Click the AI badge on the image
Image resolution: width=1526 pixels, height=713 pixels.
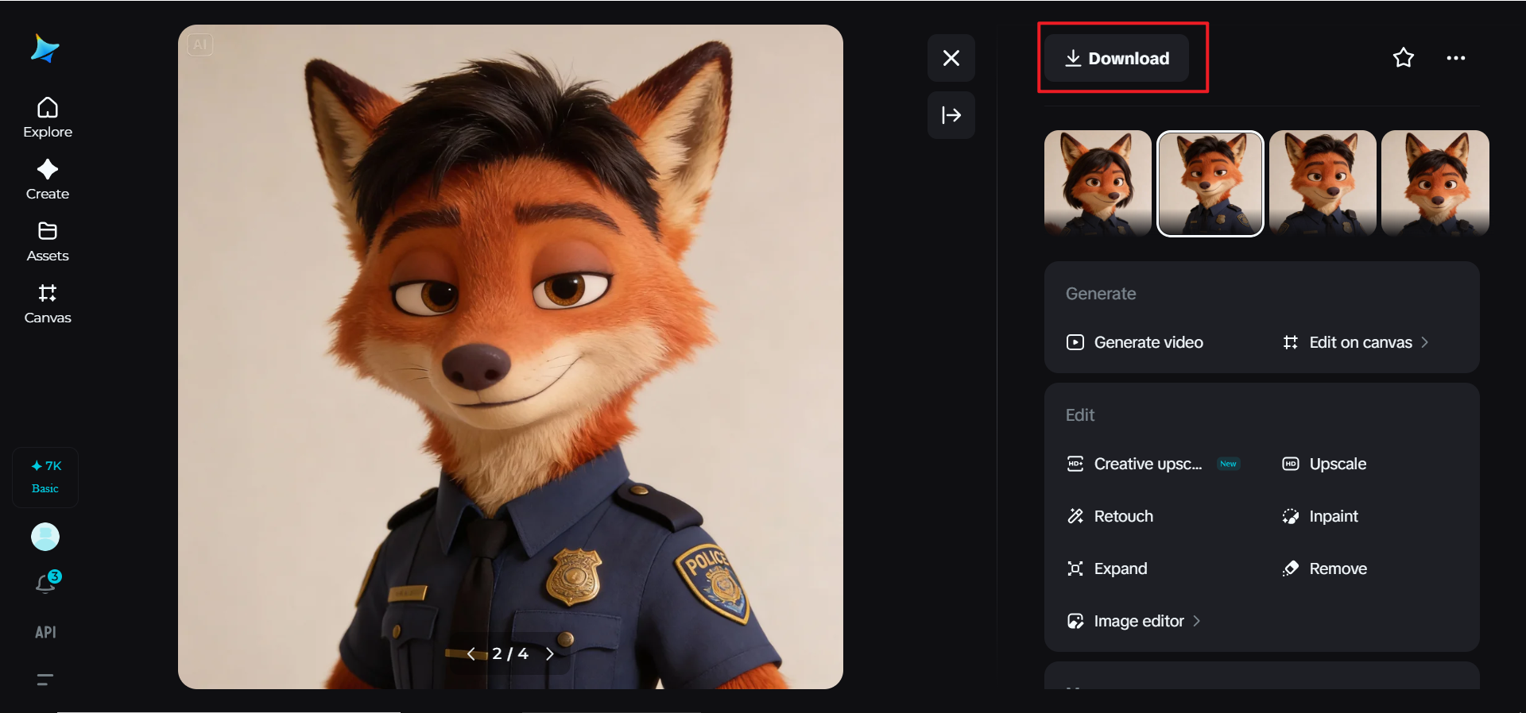point(200,44)
